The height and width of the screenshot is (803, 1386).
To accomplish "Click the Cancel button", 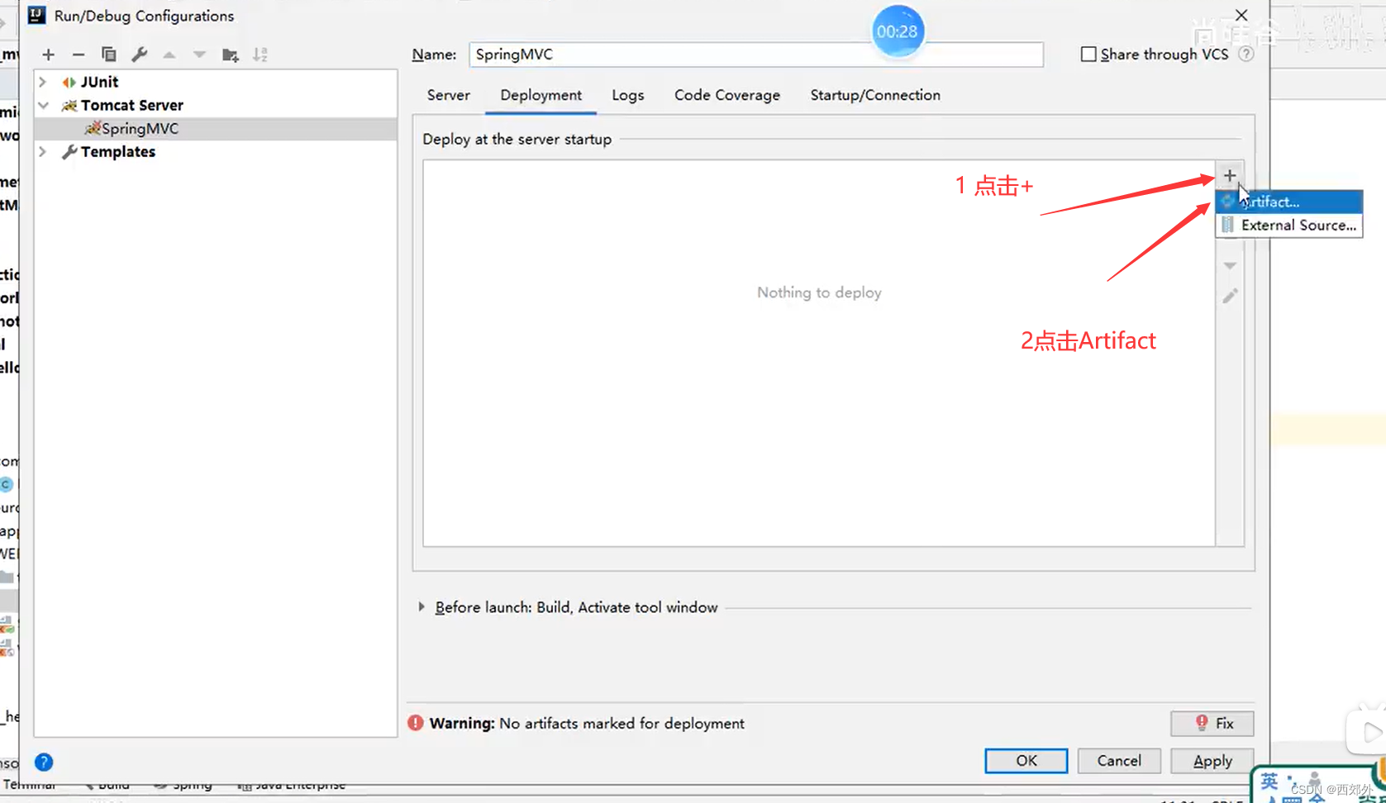I will click(x=1119, y=761).
